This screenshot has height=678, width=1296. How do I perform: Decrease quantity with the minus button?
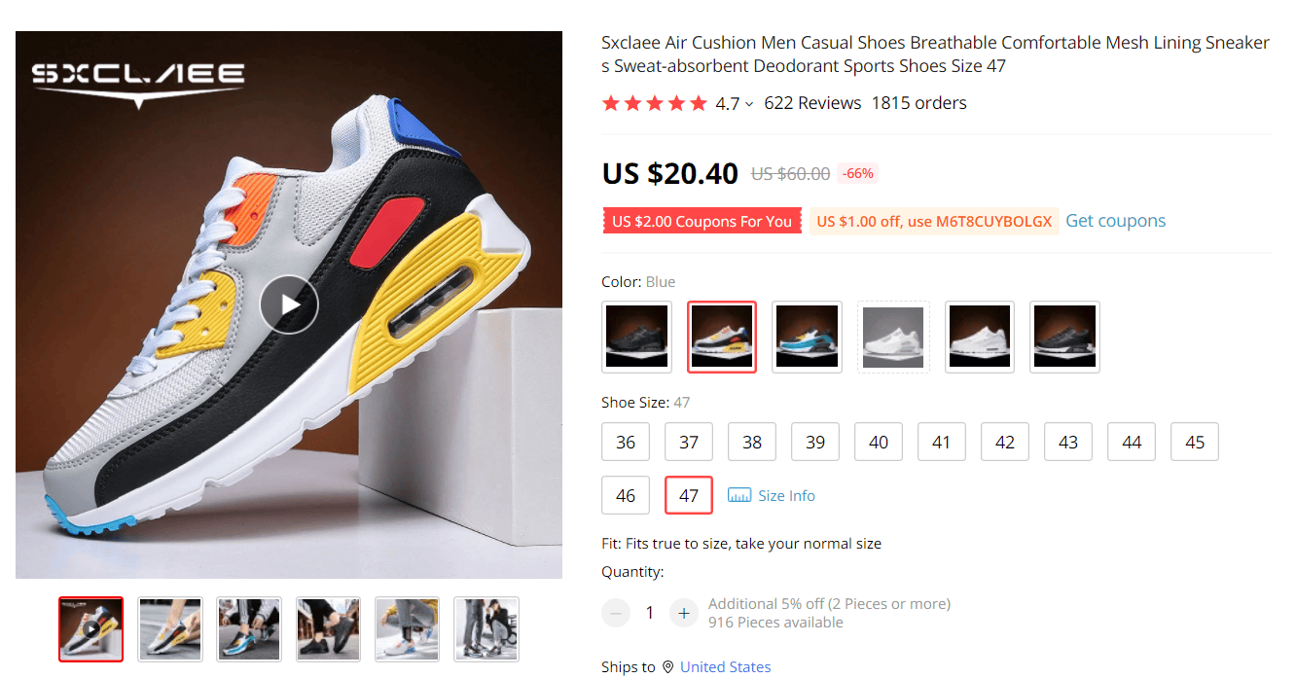pos(616,613)
